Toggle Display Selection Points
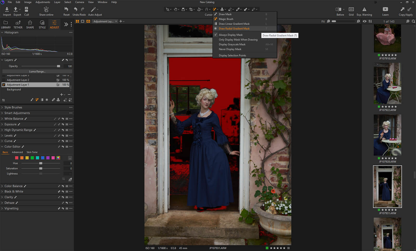The width and height of the screenshot is (416, 251). coord(232,55)
